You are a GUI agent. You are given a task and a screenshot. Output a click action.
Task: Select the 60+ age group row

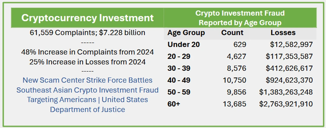pos(240,104)
